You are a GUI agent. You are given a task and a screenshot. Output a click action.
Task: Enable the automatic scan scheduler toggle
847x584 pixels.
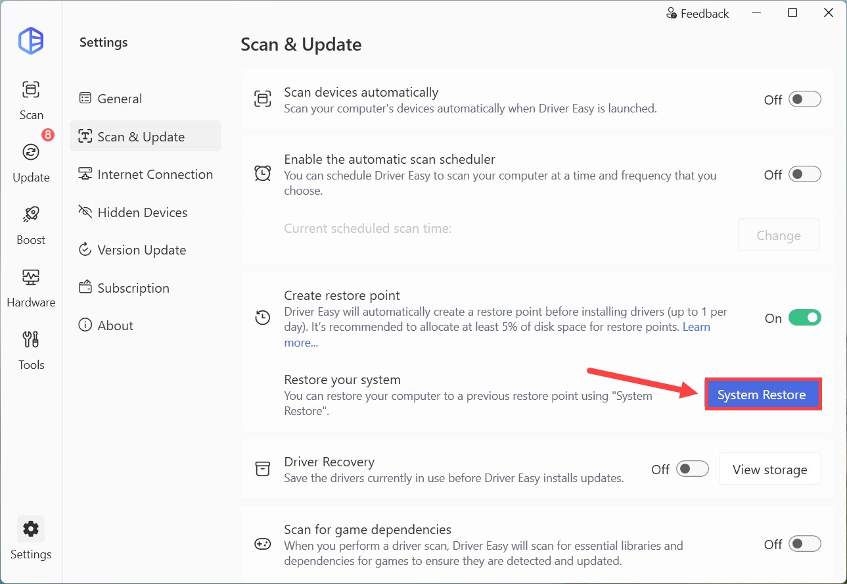click(x=805, y=174)
